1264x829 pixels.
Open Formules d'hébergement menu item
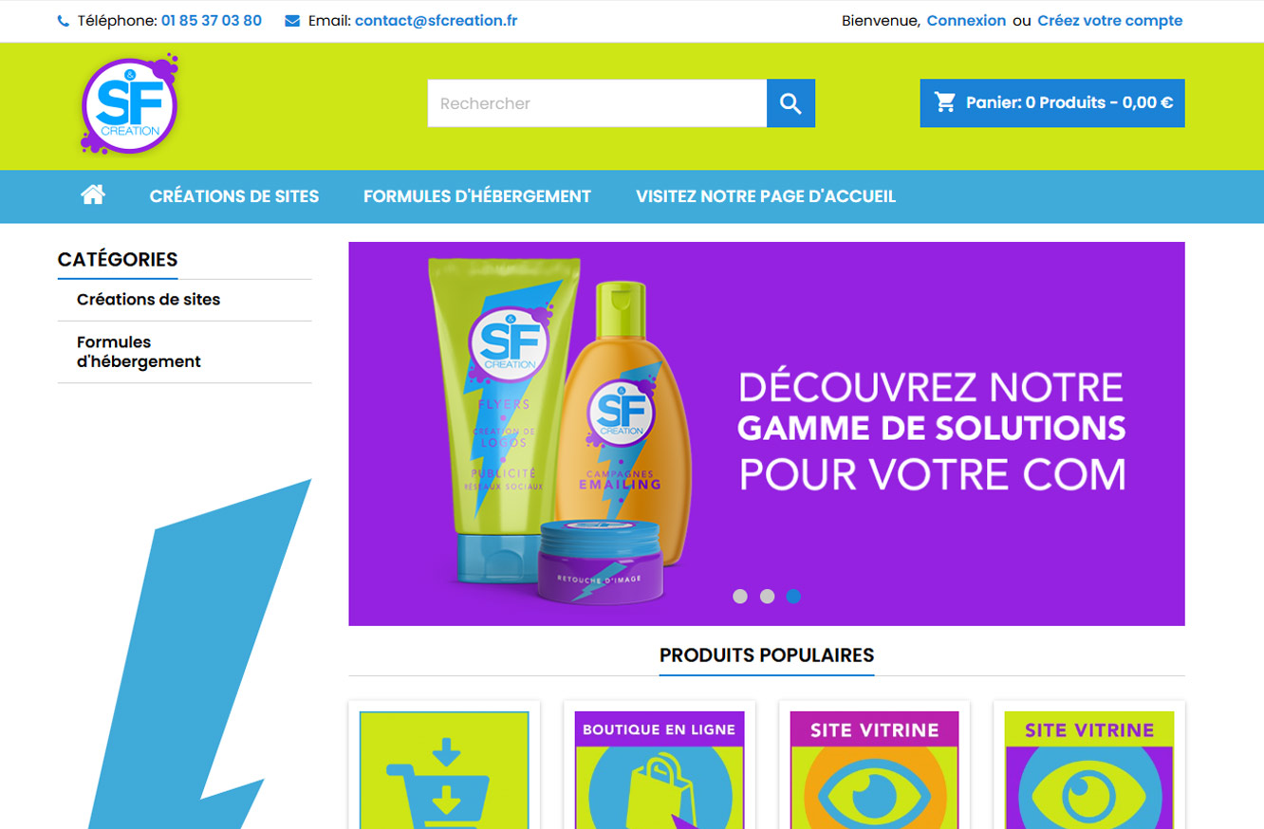coord(477,196)
